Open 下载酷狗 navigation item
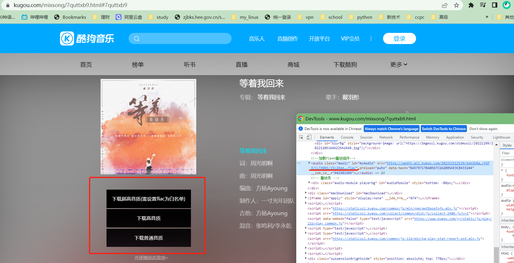This screenshot has height=263, width=514. coord(345,65)
